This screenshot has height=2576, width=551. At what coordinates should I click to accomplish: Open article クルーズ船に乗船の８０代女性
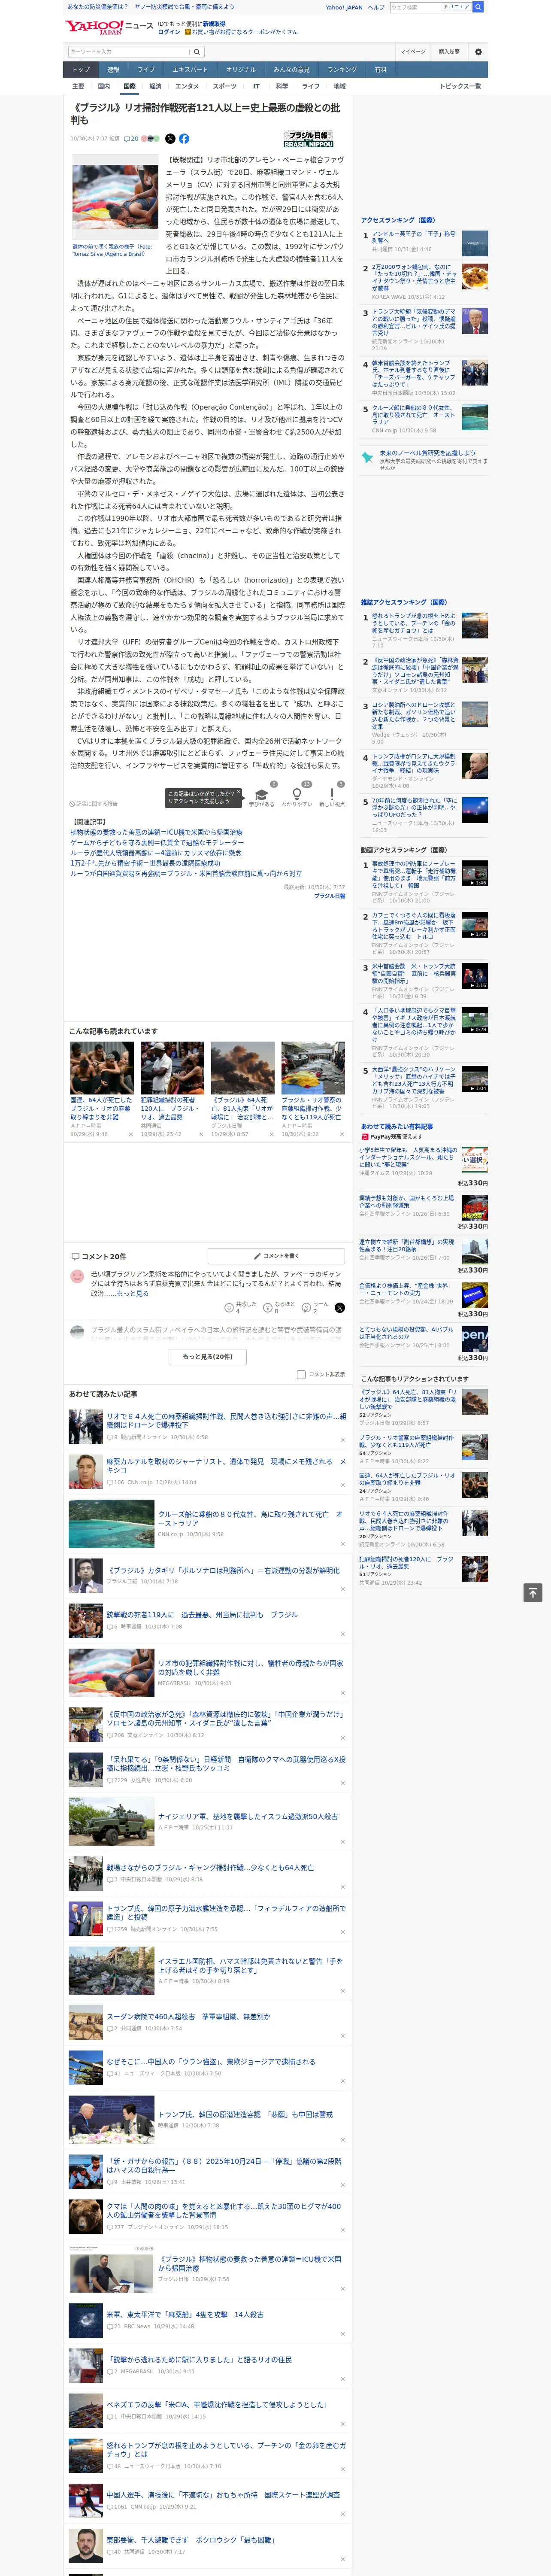[250, 1518]
